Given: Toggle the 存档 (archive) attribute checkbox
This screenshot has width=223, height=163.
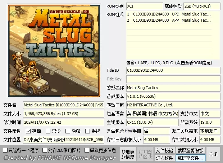Looking at the screenshot, I should point(28,131).
